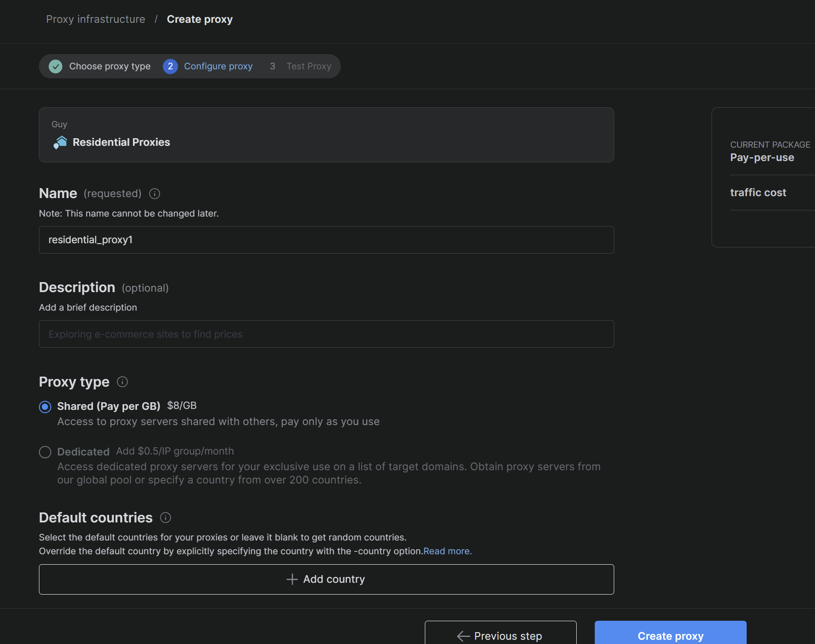This screenshot has height=644, width=815.
Task: Click the plus icon in Add country
Action: click(292, 579)
